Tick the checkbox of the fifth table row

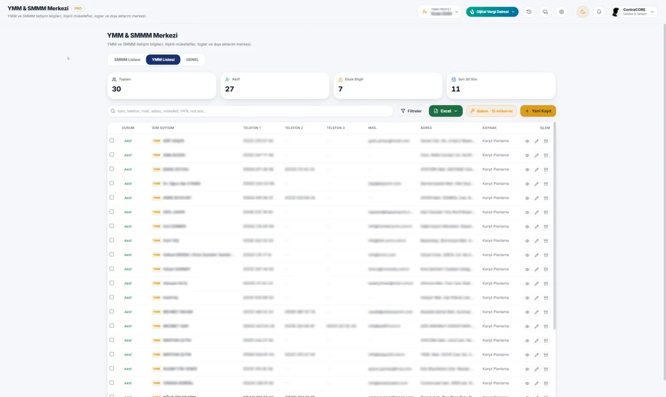[x=111, y=197]
